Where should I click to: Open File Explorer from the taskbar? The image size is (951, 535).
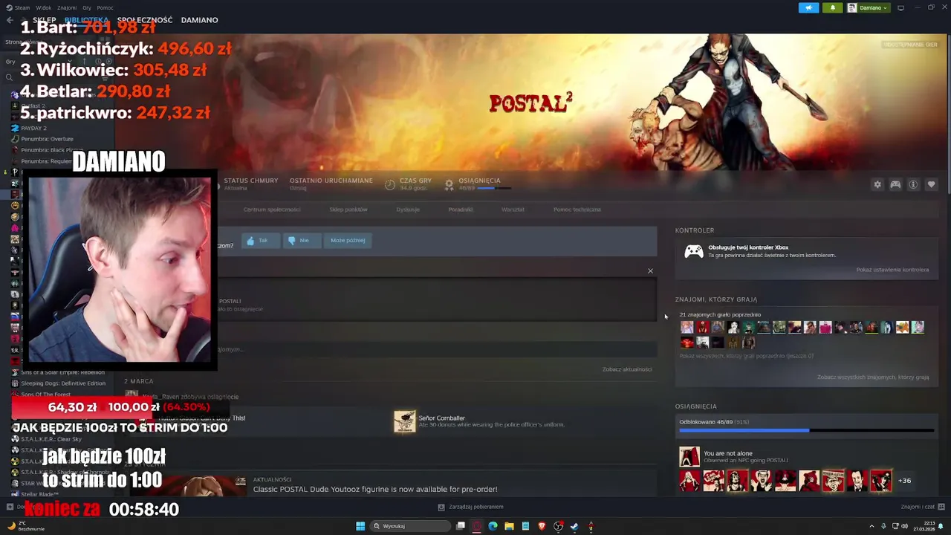click(509, 526)
